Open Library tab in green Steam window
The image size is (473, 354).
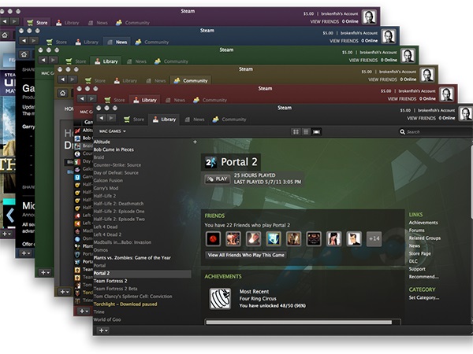[x=106, y=61]
